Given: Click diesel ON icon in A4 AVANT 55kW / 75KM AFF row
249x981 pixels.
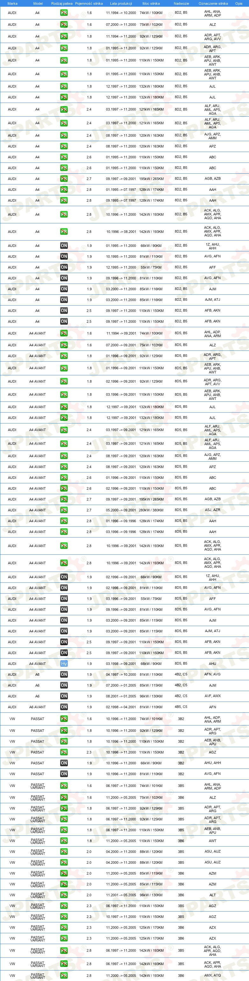Looking at the screenshot, I should (64, 599).
